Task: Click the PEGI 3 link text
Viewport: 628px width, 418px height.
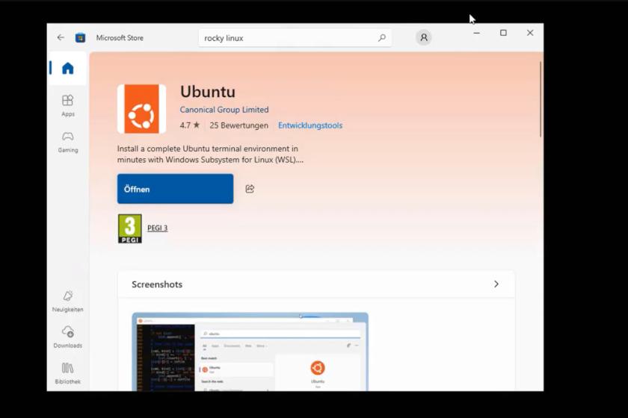Action: pos(158,228)
